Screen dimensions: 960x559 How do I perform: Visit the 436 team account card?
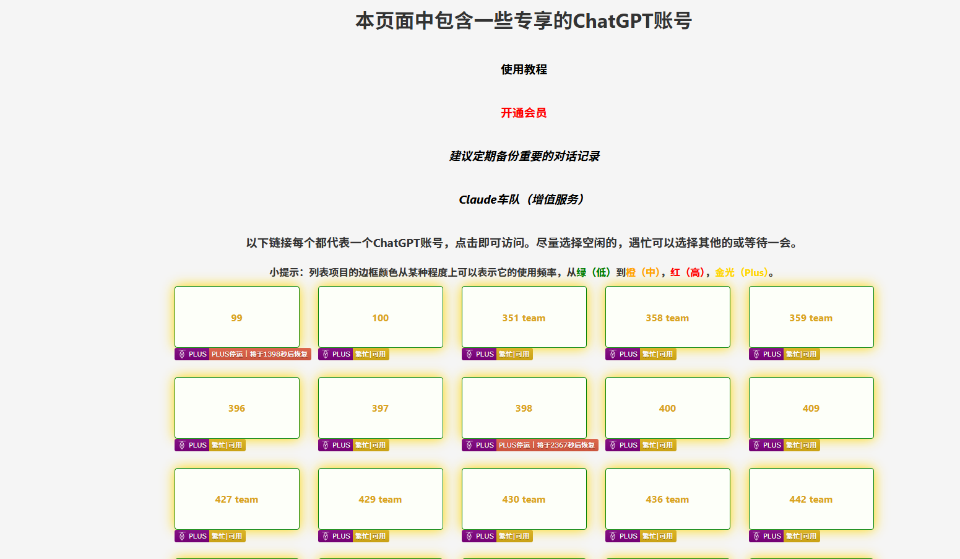coord(668,499)
